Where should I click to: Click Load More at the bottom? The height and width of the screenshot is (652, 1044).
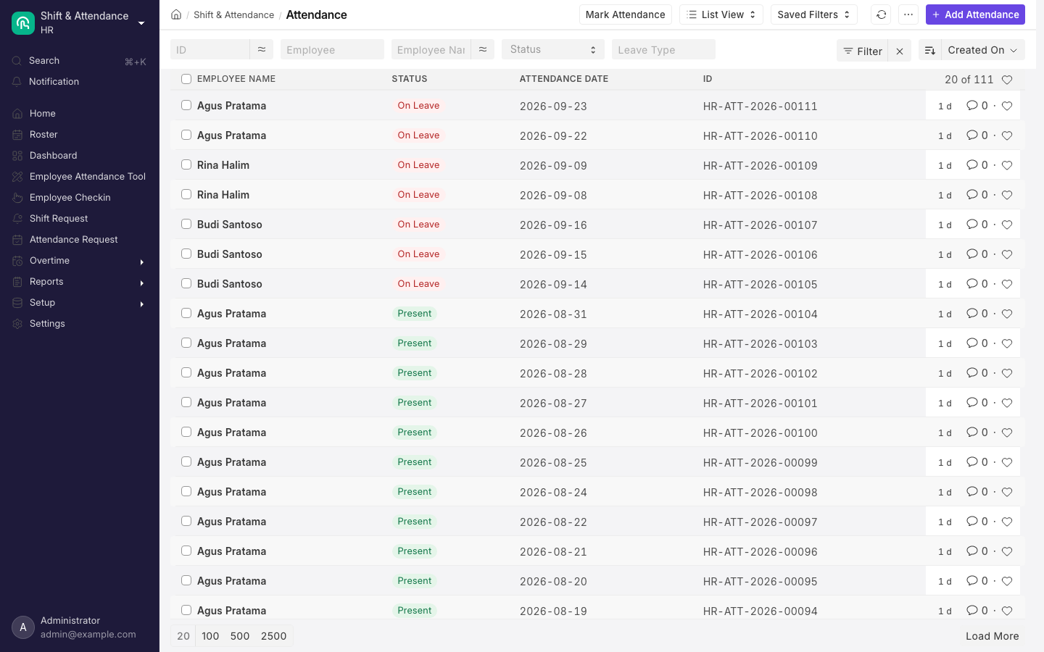click(x=992, y=636)
